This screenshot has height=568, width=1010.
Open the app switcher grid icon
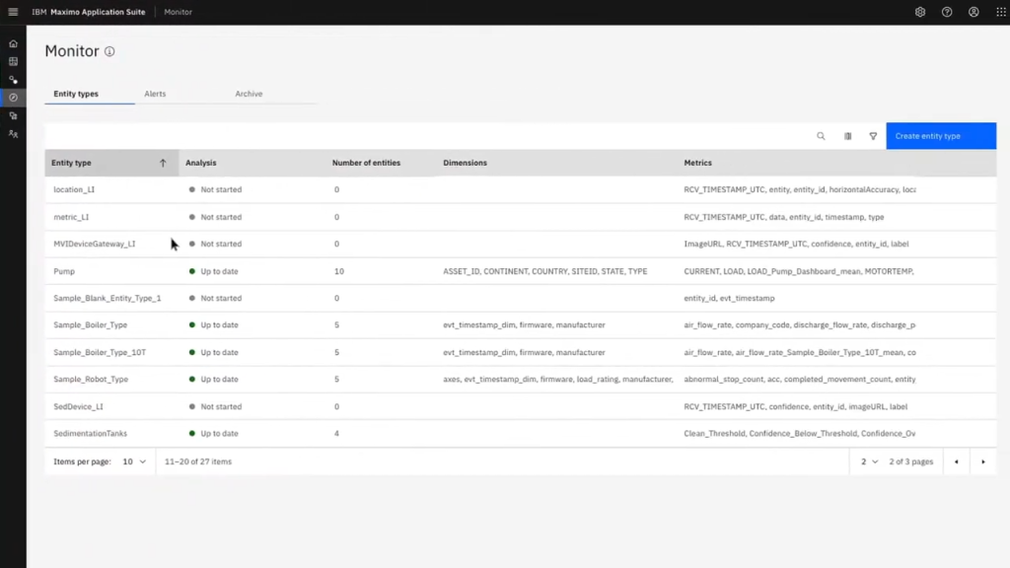pyautogui.click(x=998, y=12)
